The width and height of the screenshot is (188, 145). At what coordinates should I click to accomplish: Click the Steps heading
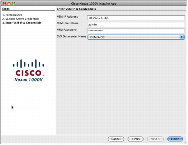point(6,9)
